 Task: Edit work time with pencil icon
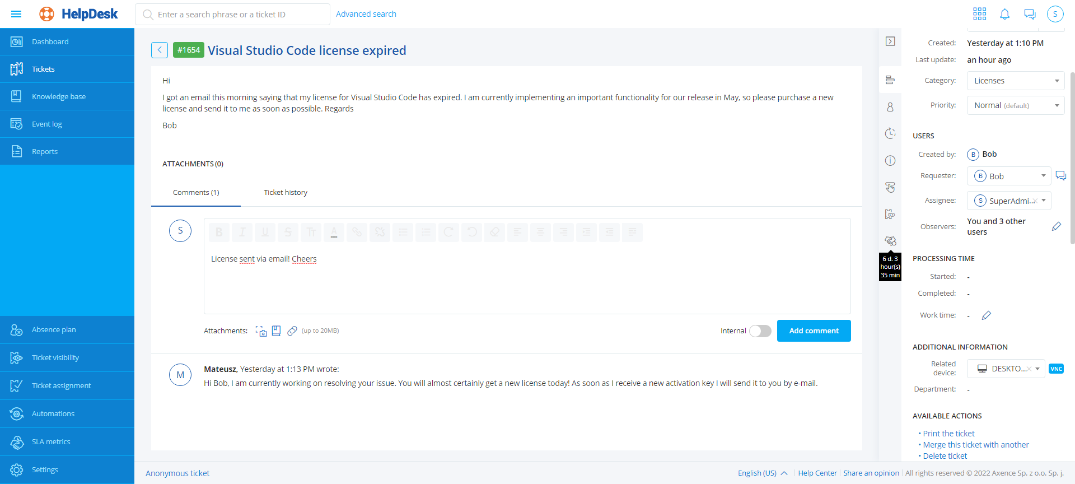tap(987, 315)
